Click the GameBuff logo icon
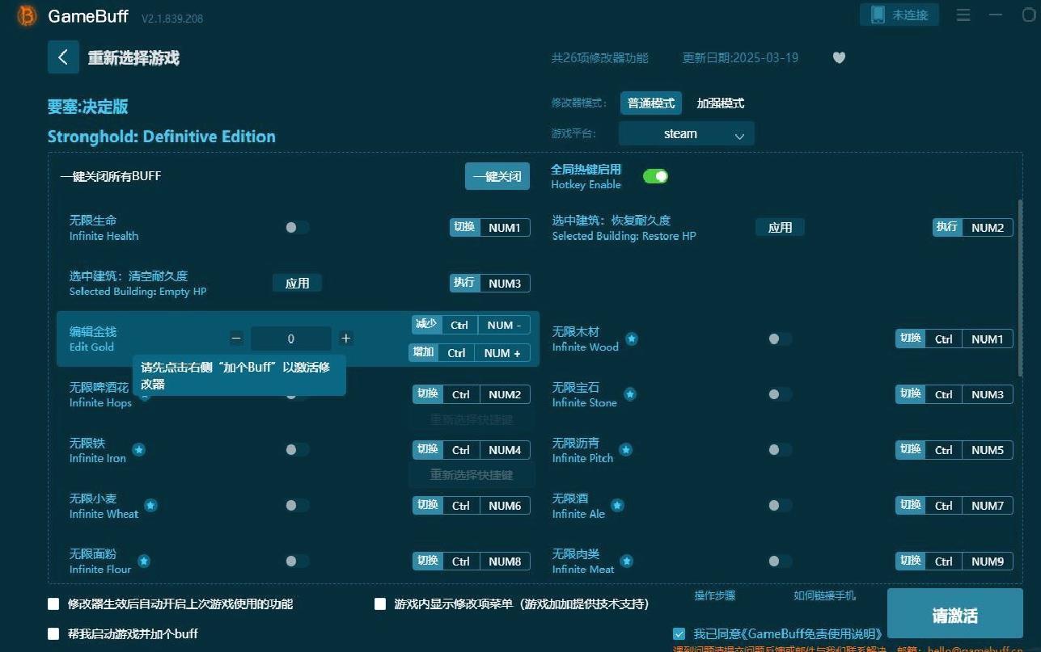Viewport: 1041px width, 652px height. [x=27, y=16]
